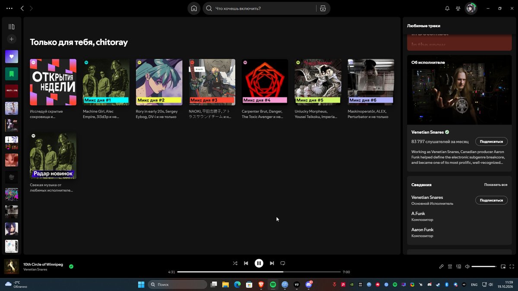Switch the ENG keyboard language indicator
Screen dimensions: 518x291
click(474, 285)
